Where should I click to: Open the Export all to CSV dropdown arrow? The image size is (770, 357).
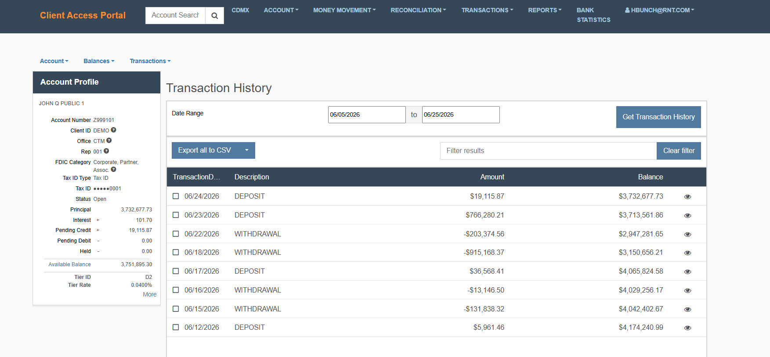[x=247, y=150]
